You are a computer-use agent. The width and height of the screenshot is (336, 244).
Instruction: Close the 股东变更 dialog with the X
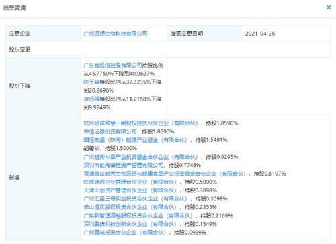pos(329,7)
